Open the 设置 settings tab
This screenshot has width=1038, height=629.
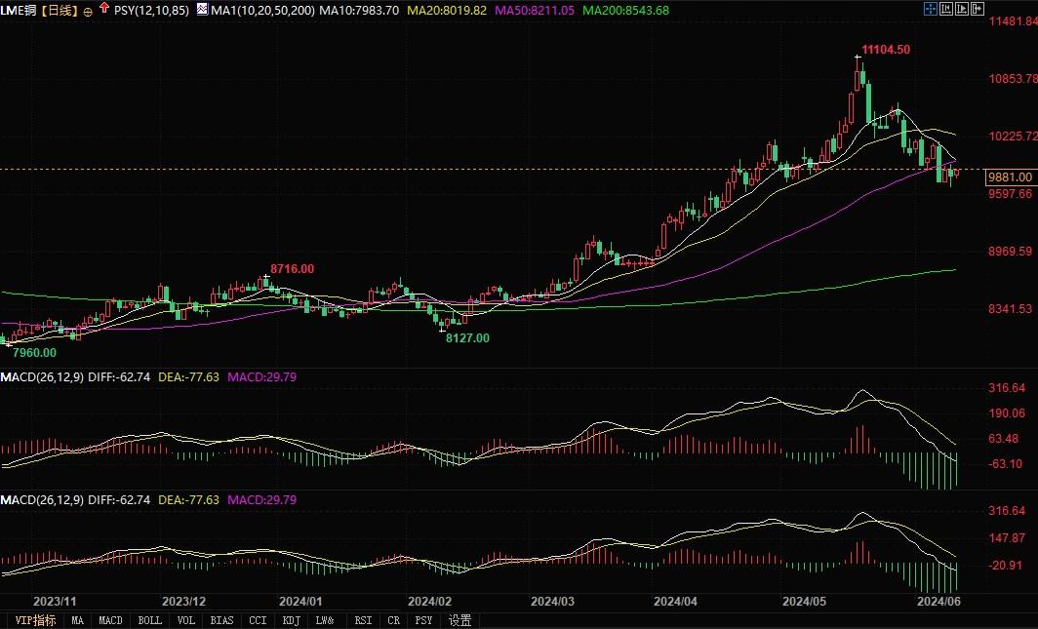459,620
